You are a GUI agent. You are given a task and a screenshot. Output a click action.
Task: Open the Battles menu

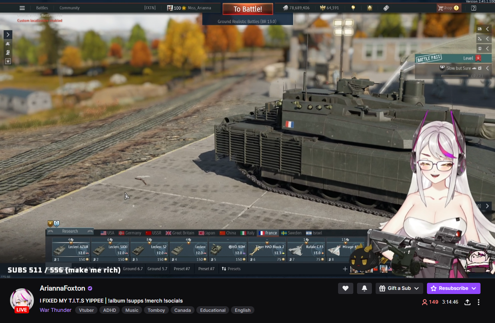point(42,8)
